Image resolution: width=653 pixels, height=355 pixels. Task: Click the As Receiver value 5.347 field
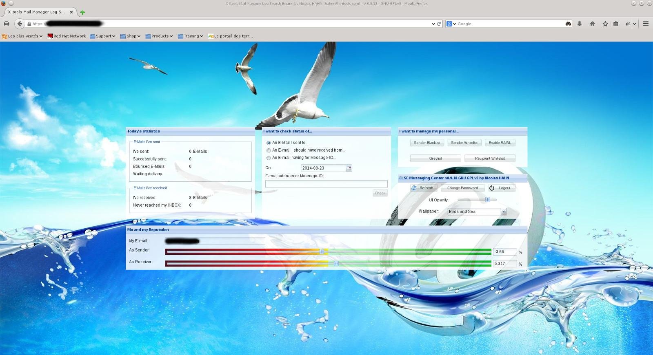[504, 264]
